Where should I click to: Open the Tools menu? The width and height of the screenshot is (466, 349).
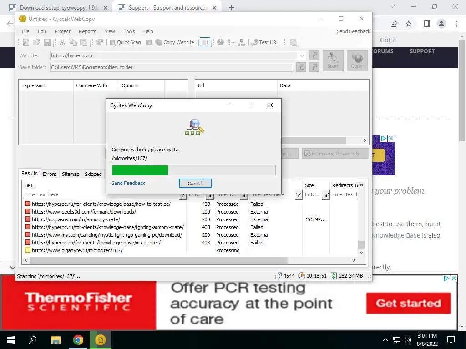point(129,31)
